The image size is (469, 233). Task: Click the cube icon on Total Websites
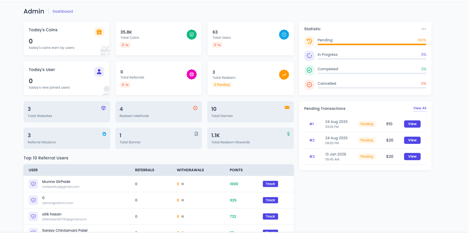pyautogui.click(x=103, y=108)
